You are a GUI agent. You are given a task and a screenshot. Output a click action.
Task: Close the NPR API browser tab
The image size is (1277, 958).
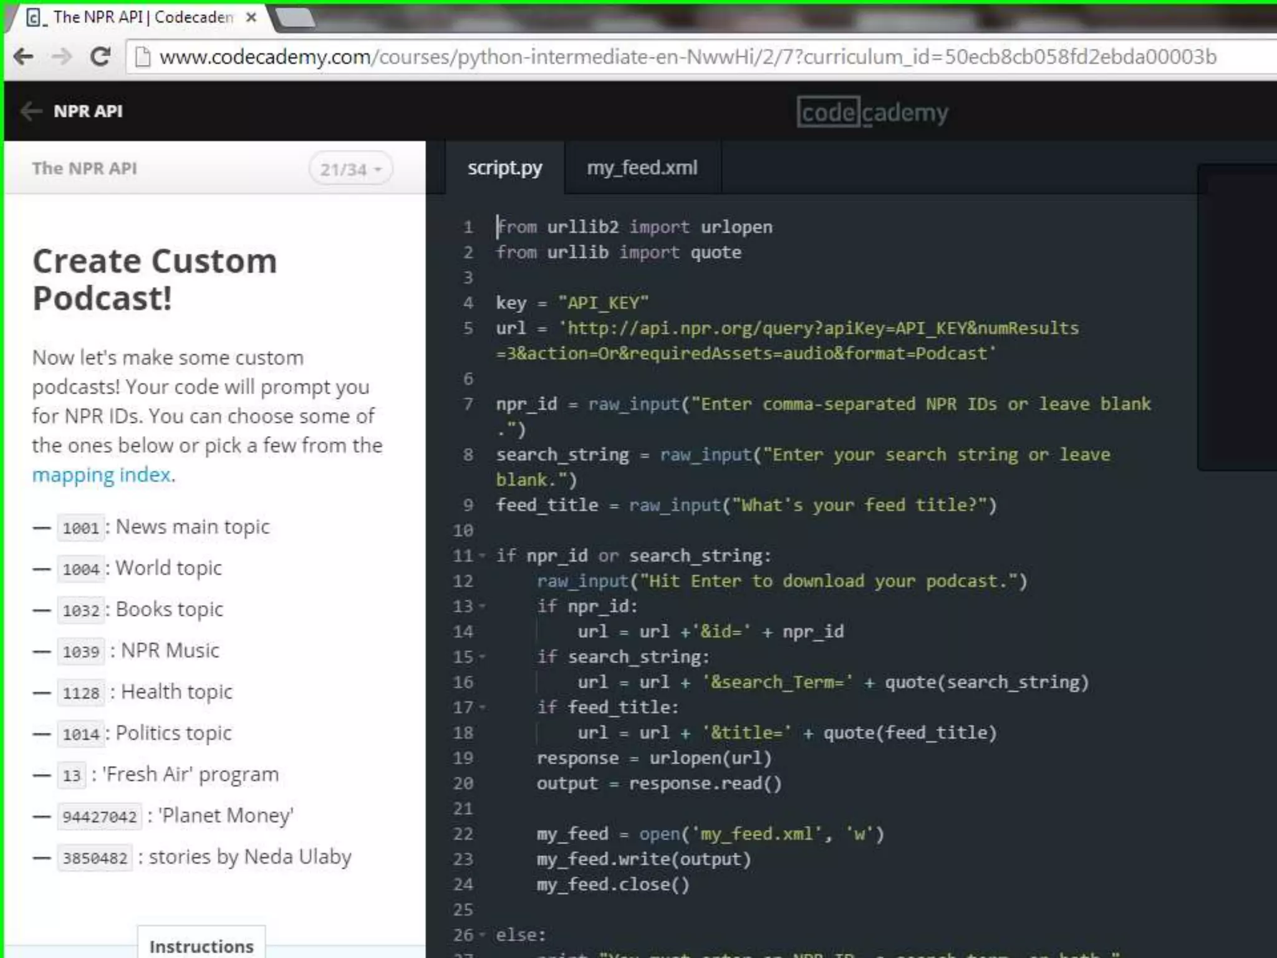tap(251, 17)
